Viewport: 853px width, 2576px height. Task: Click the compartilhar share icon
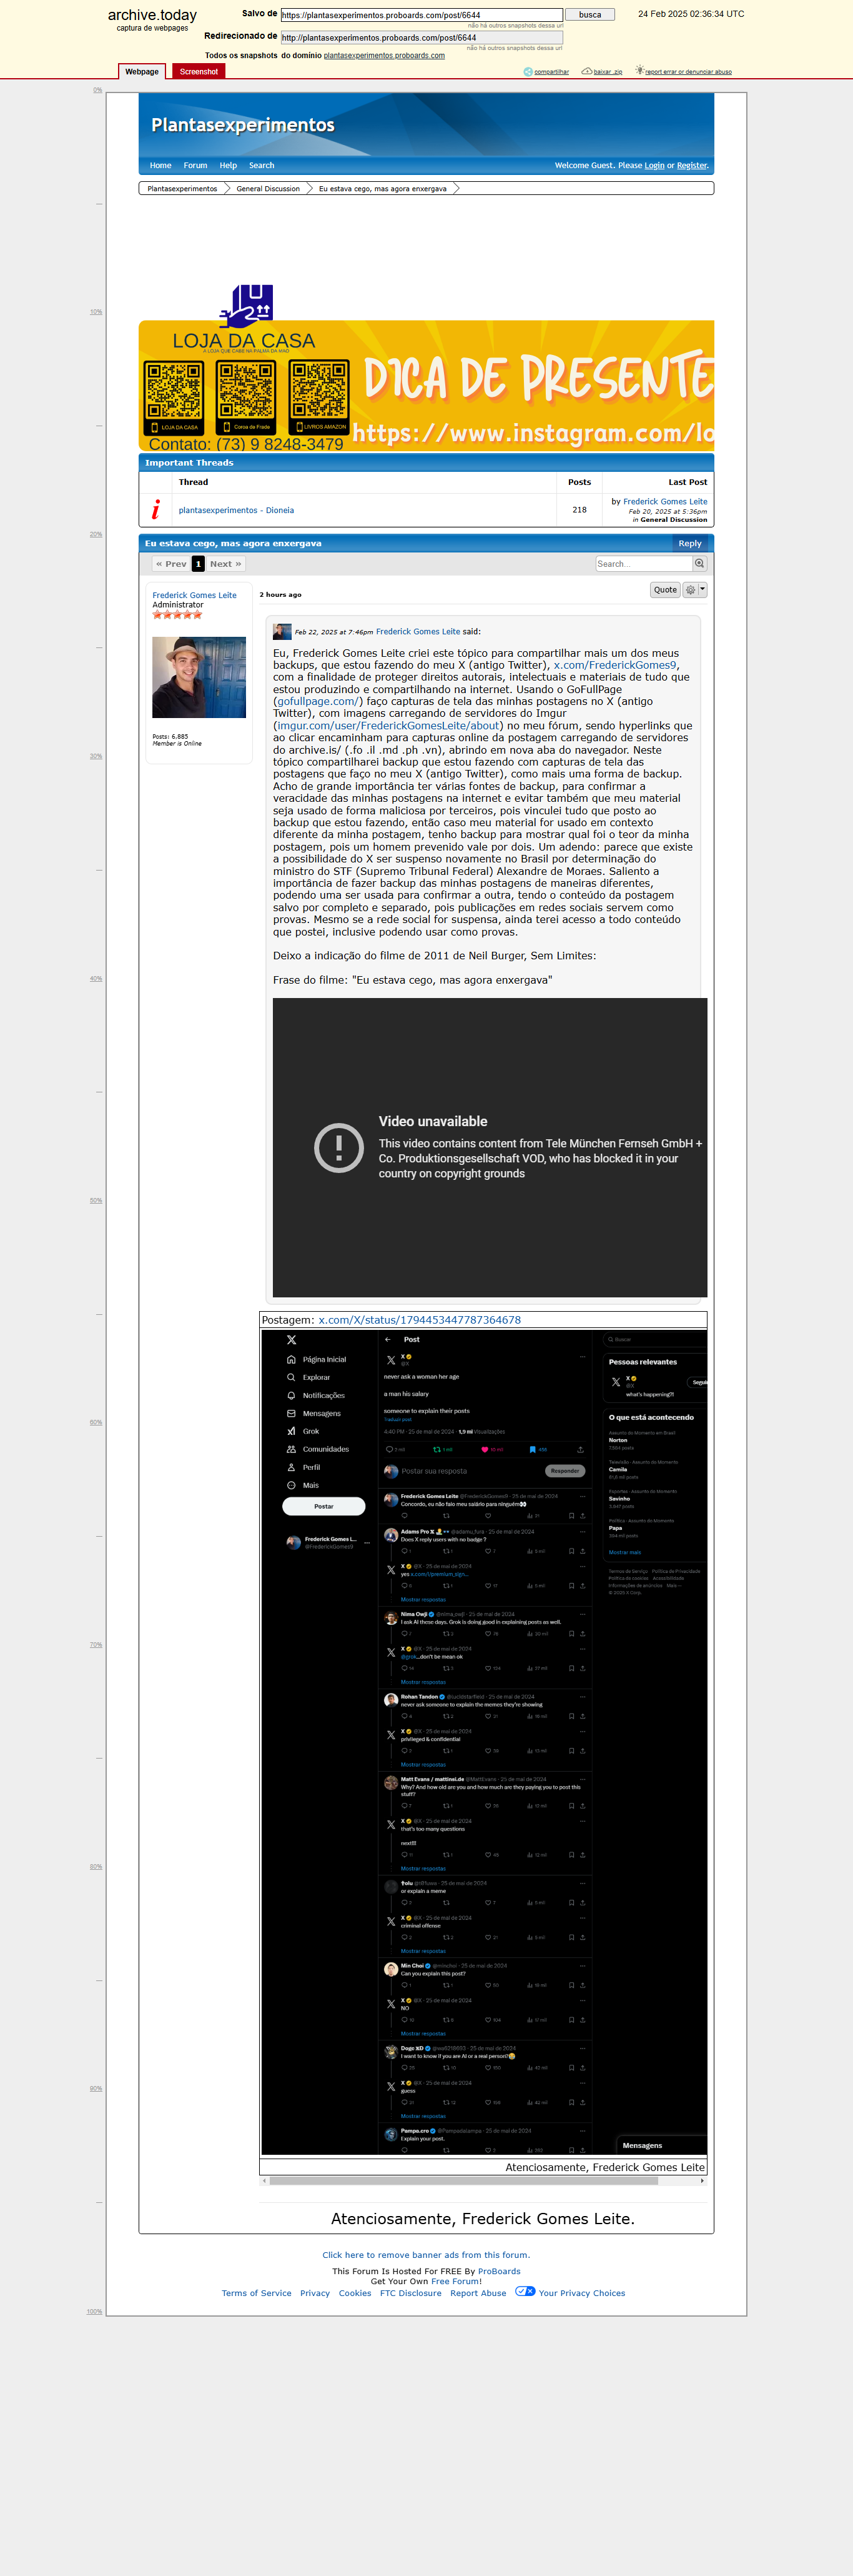click(x=528, y=72)
